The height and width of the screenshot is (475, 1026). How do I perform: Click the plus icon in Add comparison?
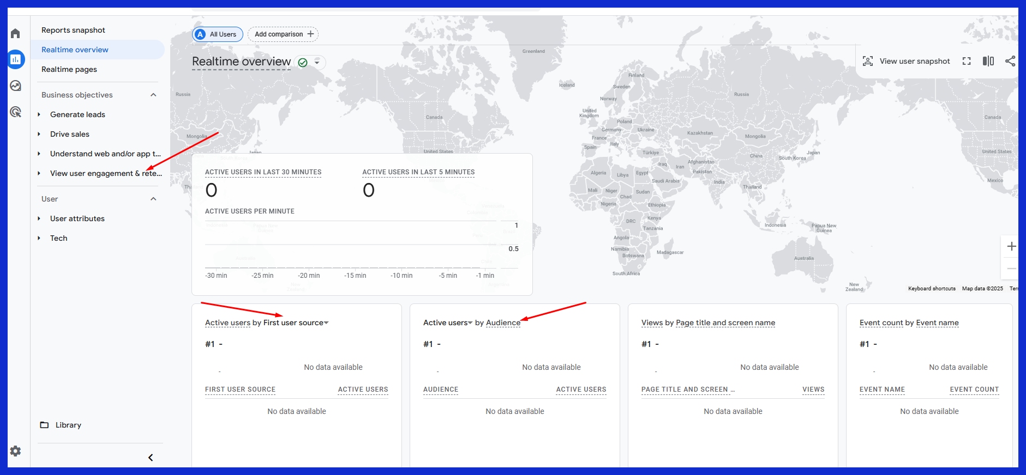click(310, 34)
